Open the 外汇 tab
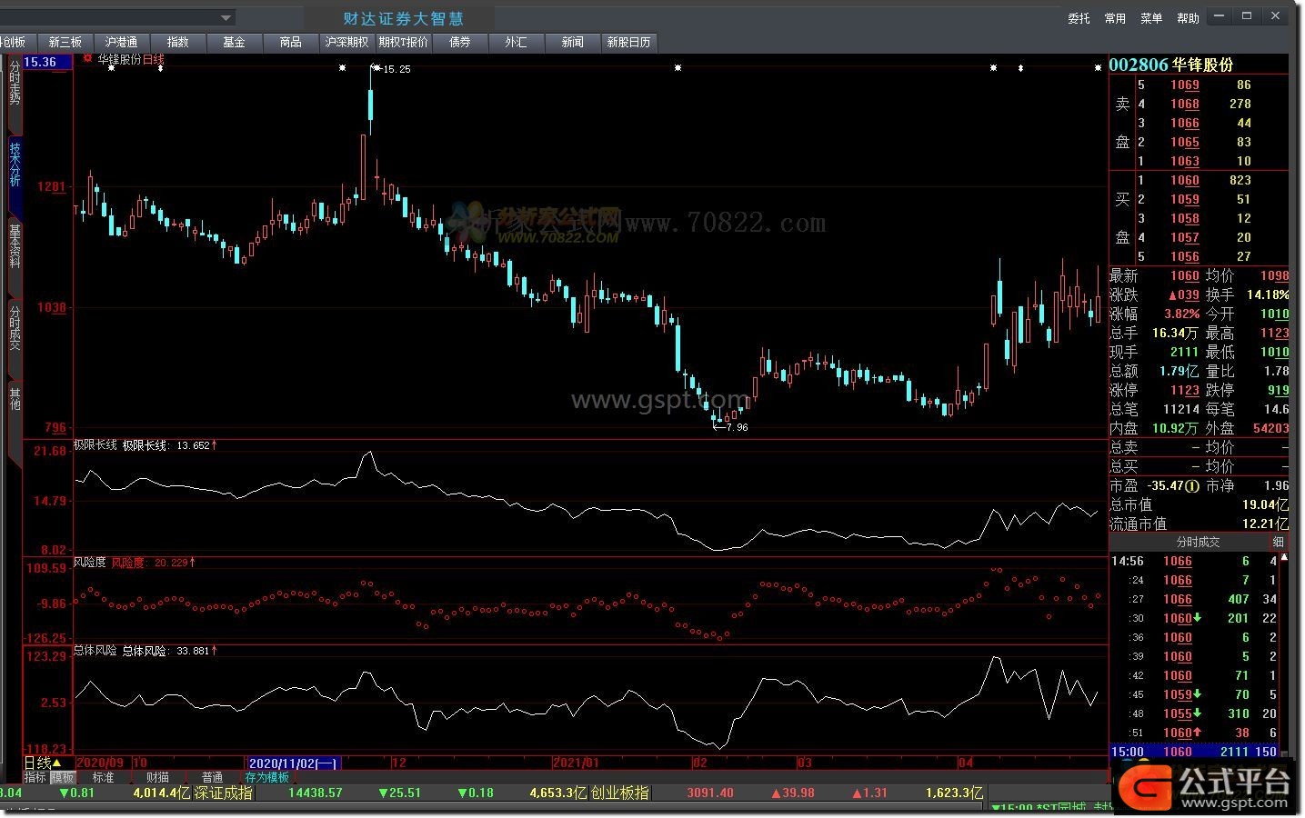The image size is (1305, 818). pos(516,42)
